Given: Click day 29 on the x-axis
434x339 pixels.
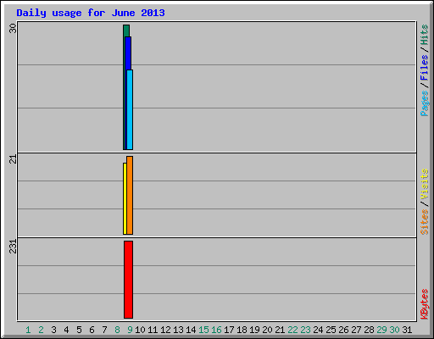Looking at the screenshot, I should [x=381, y=330].
